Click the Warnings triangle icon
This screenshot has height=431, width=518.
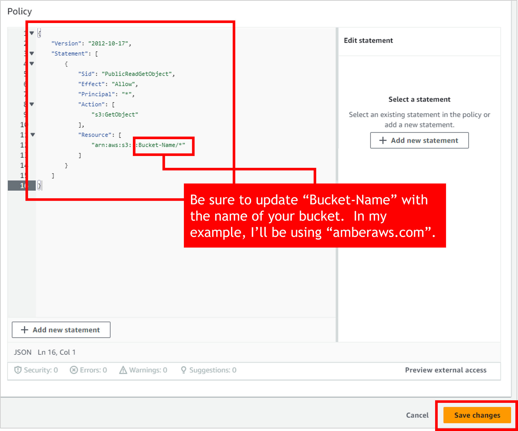click(123, 370)
